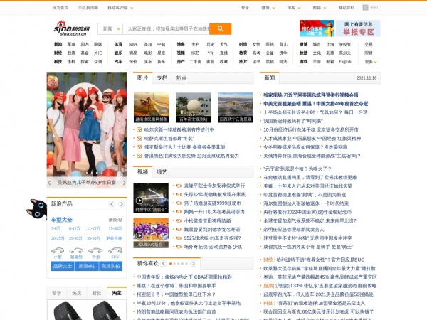The height and width of the screenshot is (320, 427).
Task: Open the 热卖 tab
Action: (77, 293)
